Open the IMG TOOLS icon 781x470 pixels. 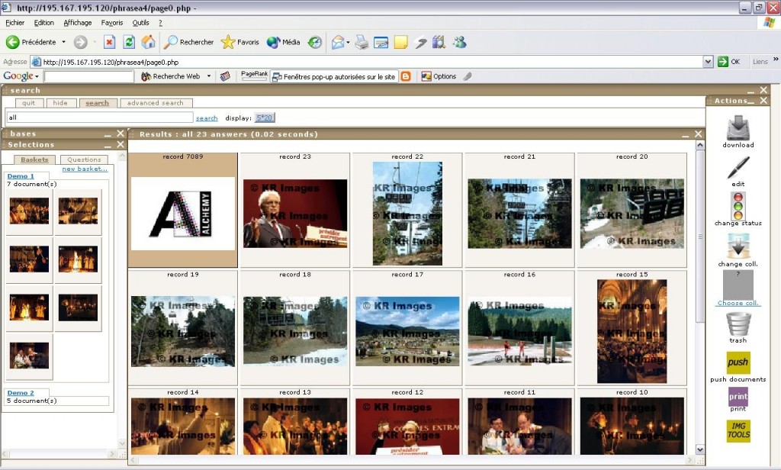click(738, 431)
